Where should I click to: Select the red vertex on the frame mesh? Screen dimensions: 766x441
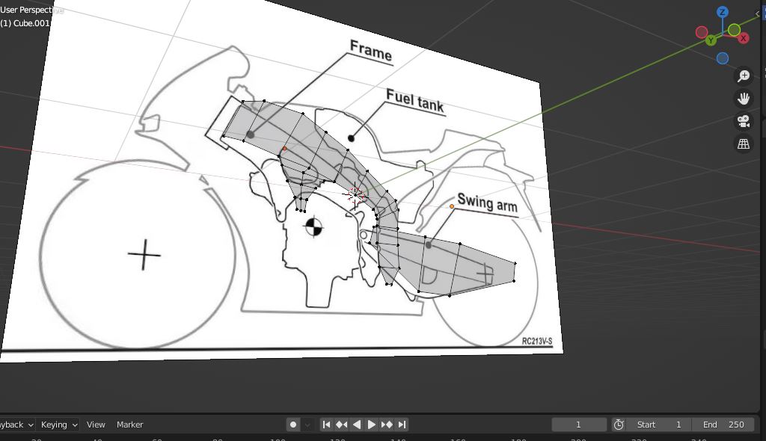click(x=285, y=149)
